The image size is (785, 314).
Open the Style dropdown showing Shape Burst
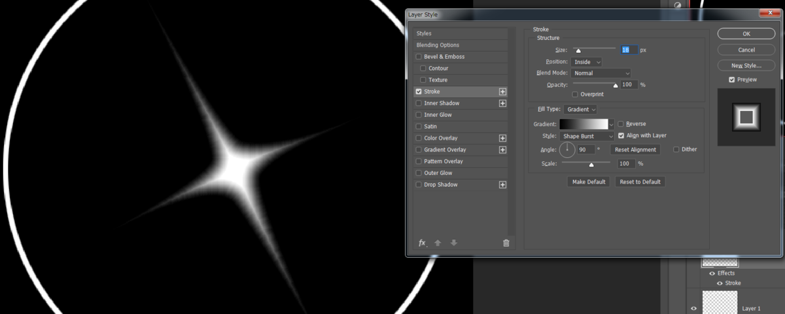coord(587,136)
